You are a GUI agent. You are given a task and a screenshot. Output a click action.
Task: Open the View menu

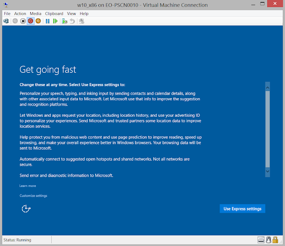click(71, 14)
